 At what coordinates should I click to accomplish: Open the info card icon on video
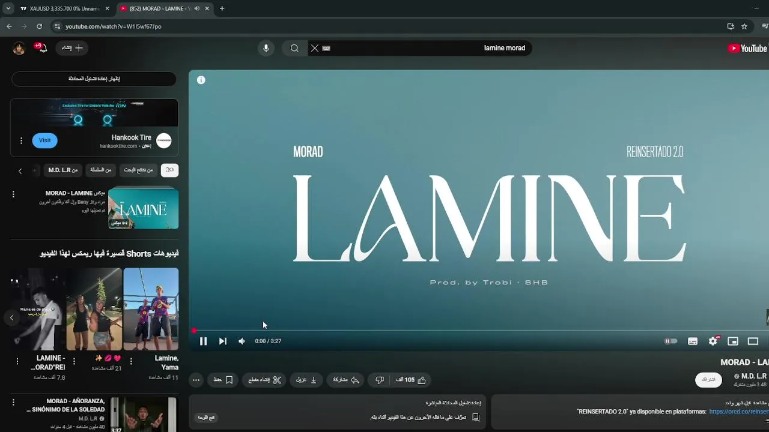point(201,80)
